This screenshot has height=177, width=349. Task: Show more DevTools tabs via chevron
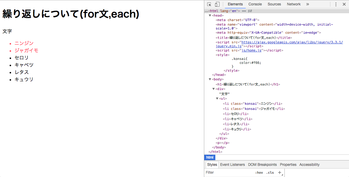coord(308,4)
